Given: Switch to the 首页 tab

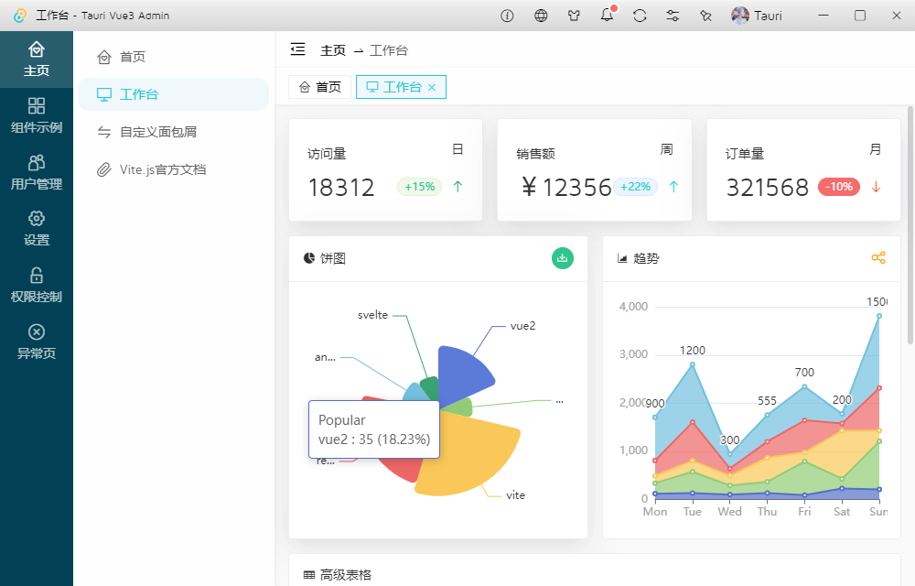Looking at the screenshot, I should pos(319,87).
